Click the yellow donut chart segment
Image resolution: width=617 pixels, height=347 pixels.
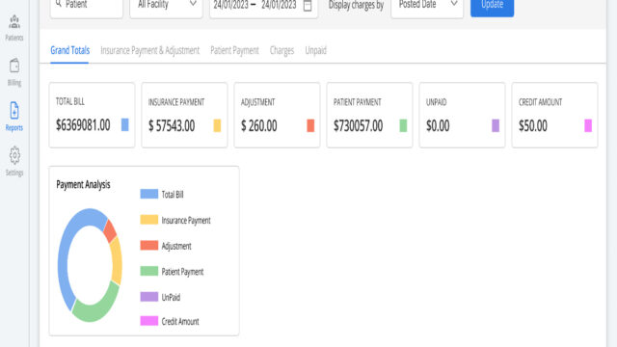(x=117, y=260)
